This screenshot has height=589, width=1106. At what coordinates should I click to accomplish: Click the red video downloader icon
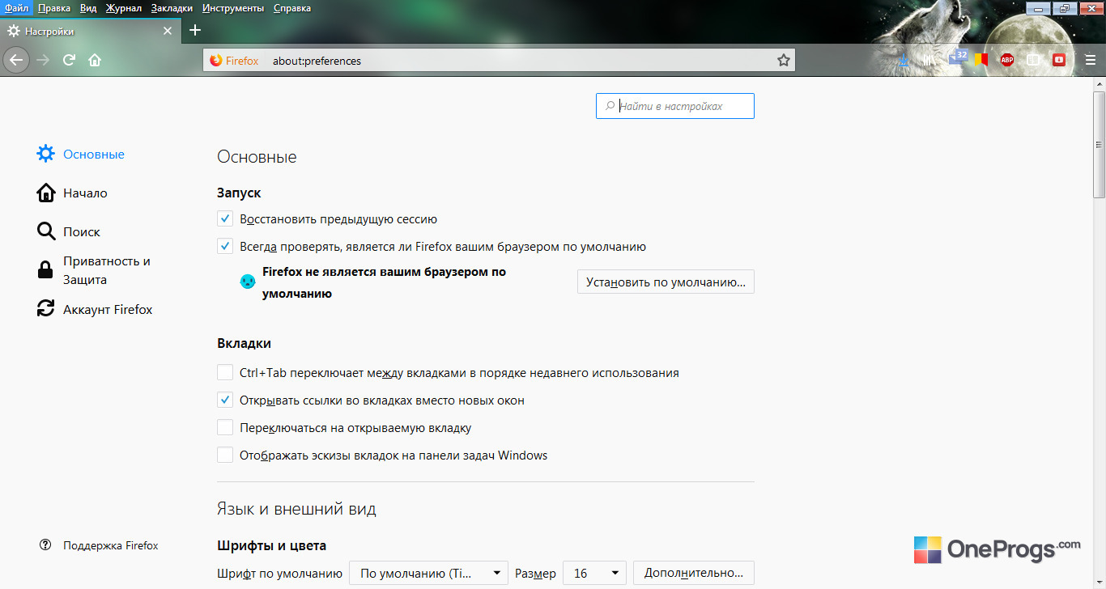coord(1058,59)
